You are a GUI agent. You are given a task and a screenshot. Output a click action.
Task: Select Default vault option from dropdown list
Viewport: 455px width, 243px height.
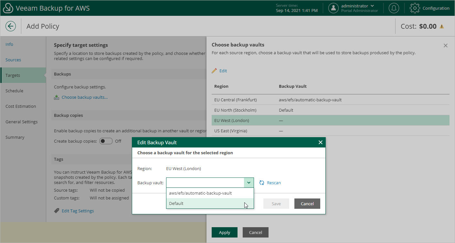[210, 203]
